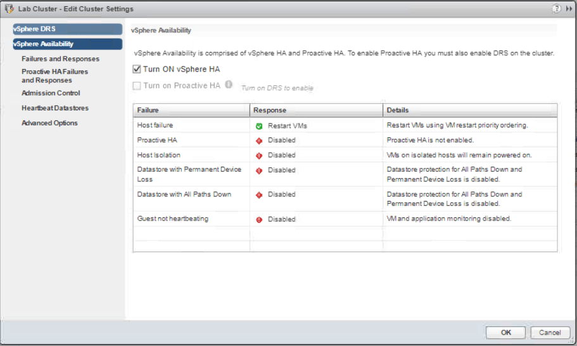Image resolution: width=577 pixels, height=346 pixels.
Task: Click red status icon in Proactive HA row
Action: (259, 140)
